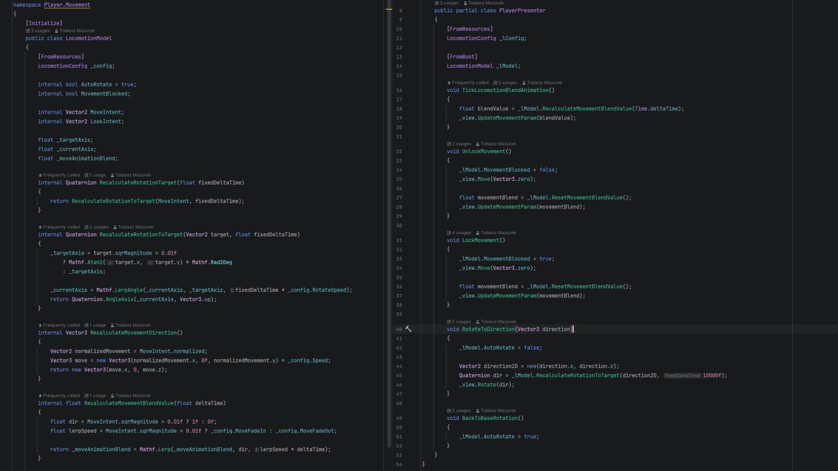The height and width of the screenshot is (471, 838).
Task: Click the "10000f" value on line 45
Action: 712,376
